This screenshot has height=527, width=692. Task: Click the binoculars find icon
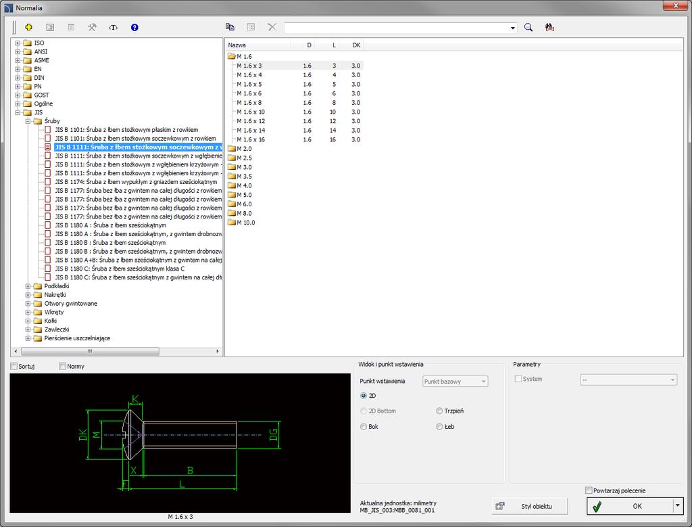point(549,27)
